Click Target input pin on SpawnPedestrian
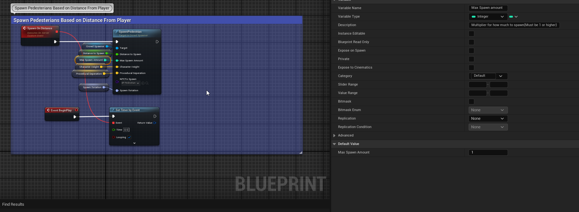579x212 pixels. pos(117,48)
